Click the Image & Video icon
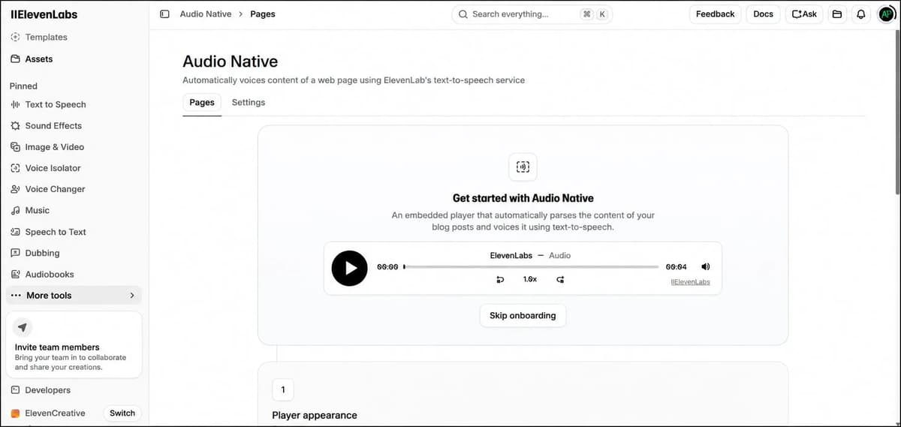 tap(16, 147)
